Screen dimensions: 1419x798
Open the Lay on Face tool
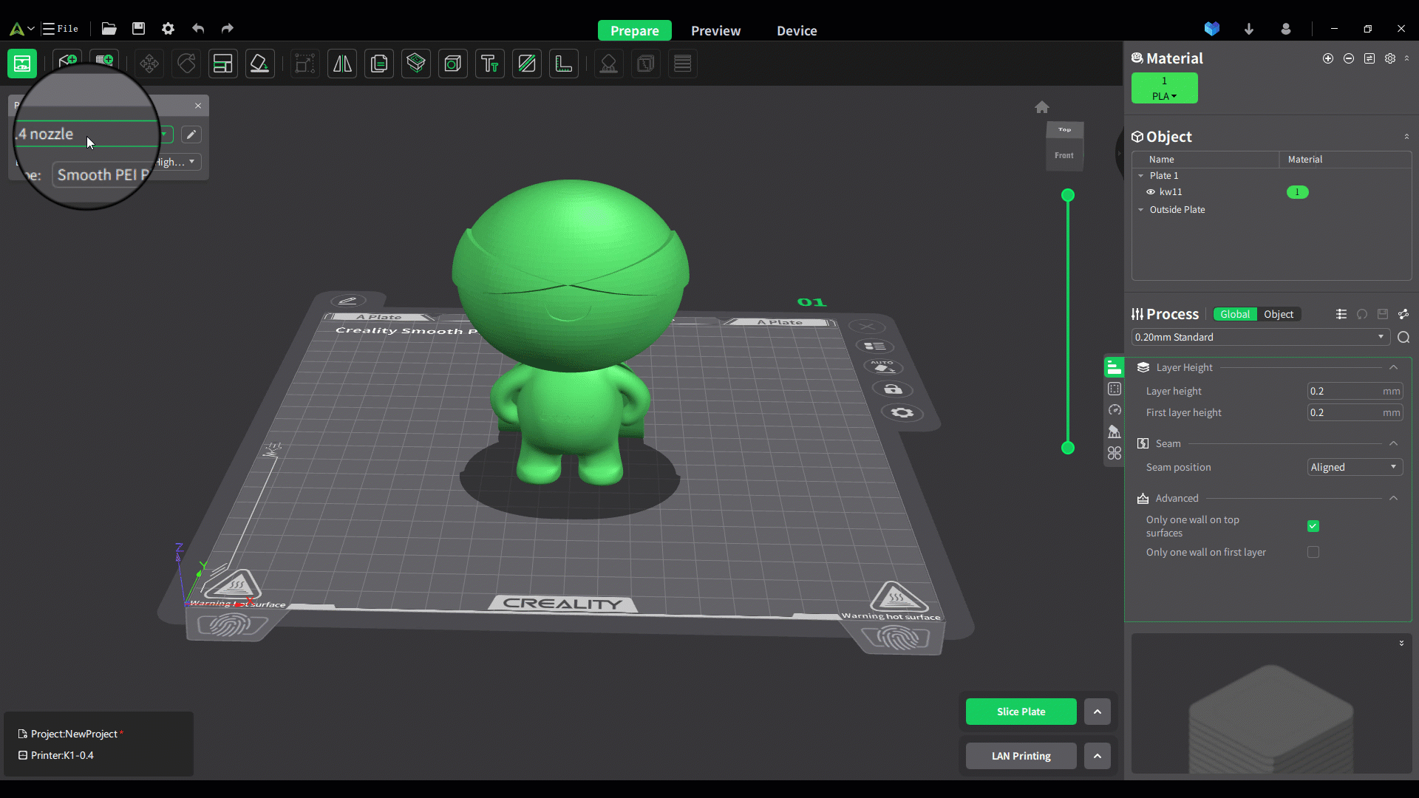pyautogui.click(x=260, y=64)
